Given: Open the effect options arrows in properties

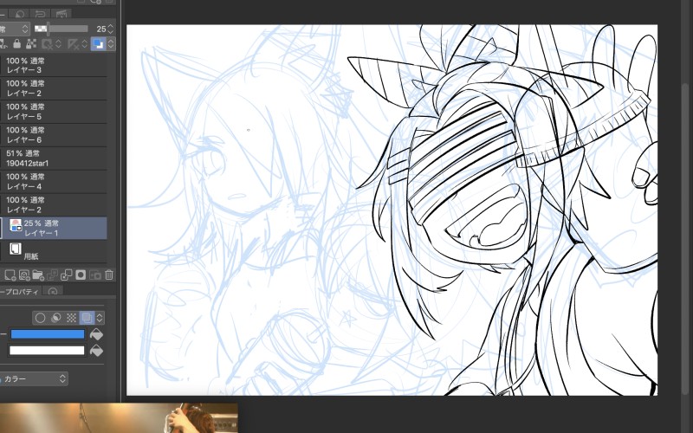Looking at the screenshot, I should (x=100, y=318).
